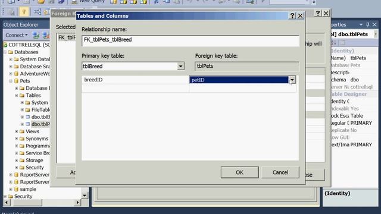Open the Primary key table dropdown
381x214 pixels.
click(x=180, y=66)
